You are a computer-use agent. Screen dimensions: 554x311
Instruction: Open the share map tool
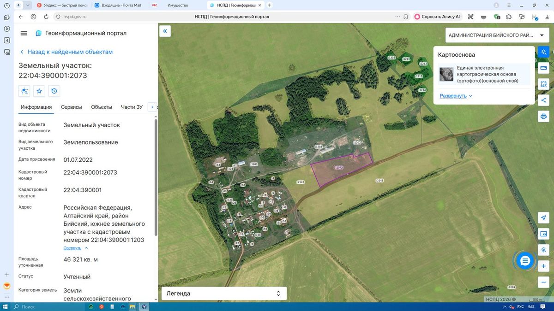(544, 100)
